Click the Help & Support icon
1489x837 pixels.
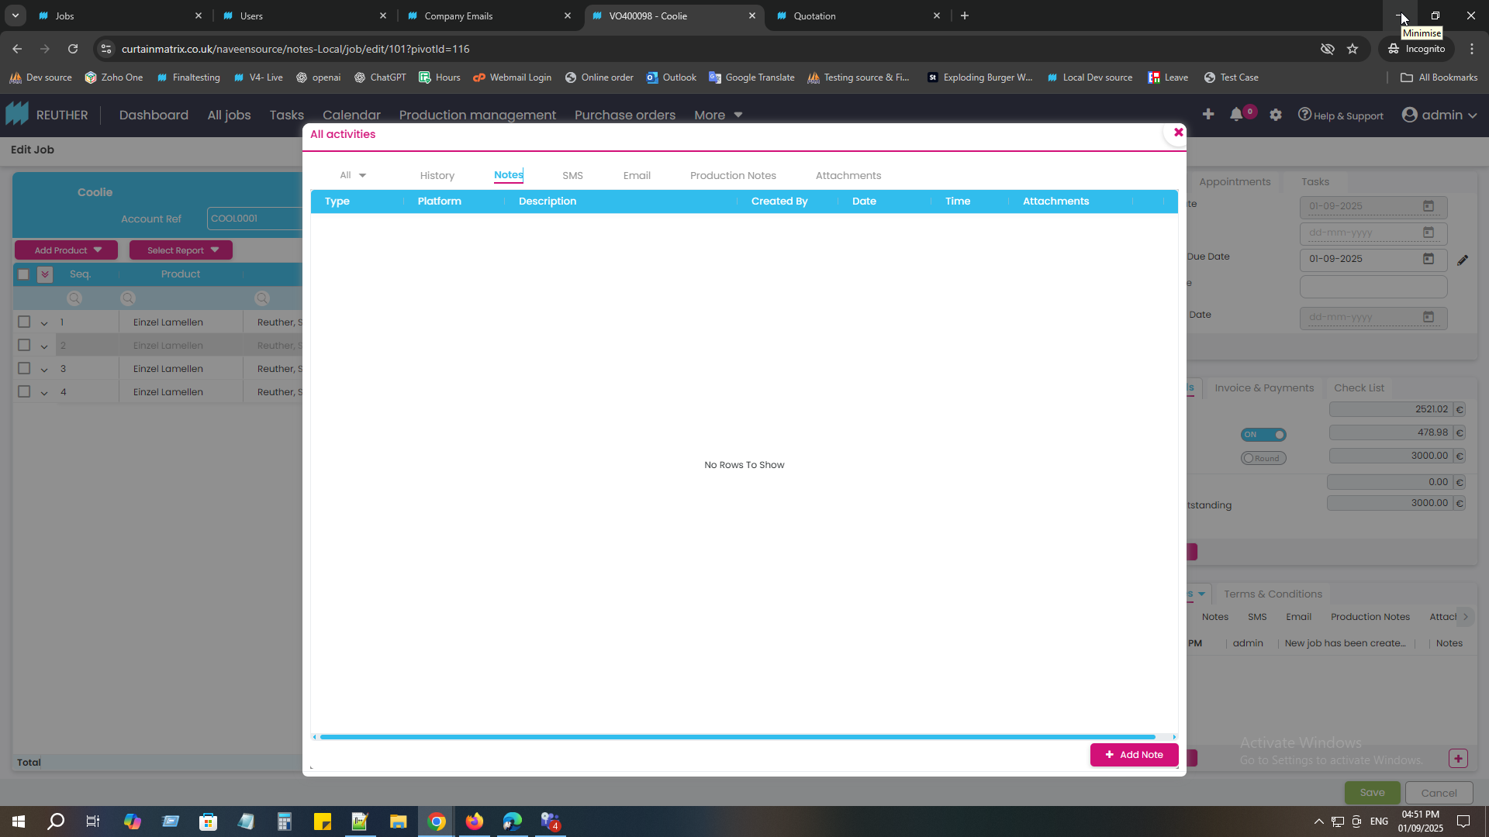tap(1305, 115)
